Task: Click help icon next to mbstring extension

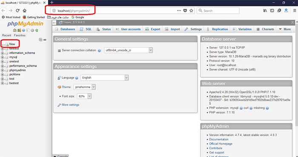Action: [x=267, y=108]
